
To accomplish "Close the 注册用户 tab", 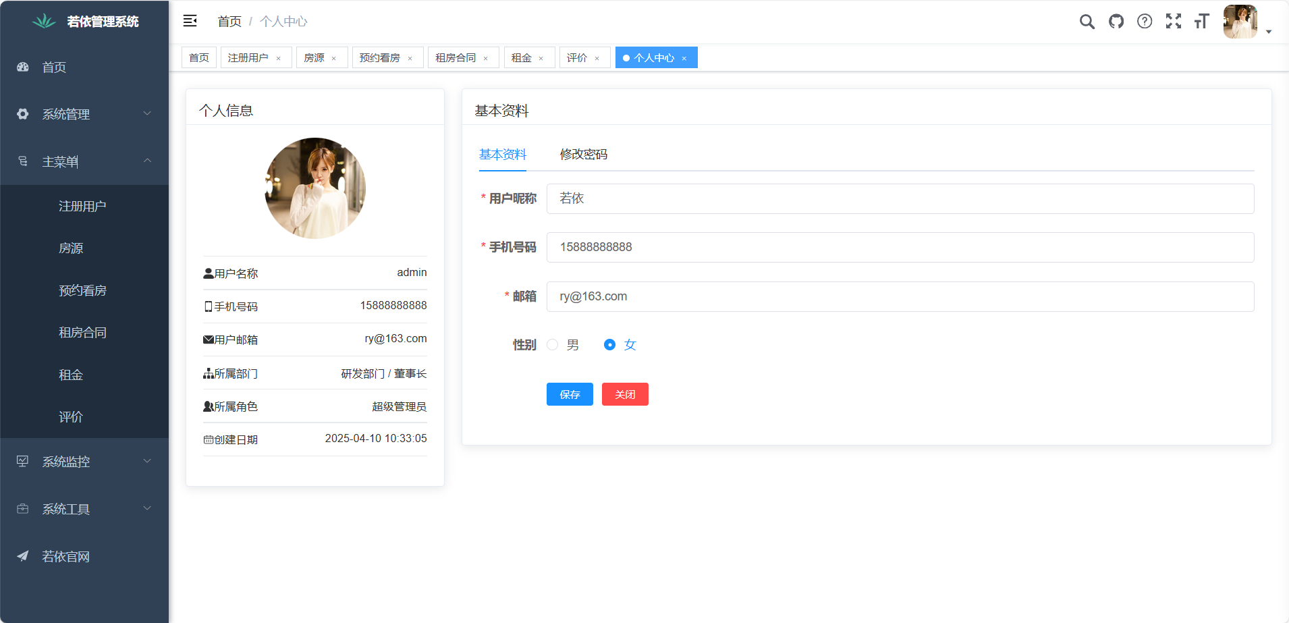I will [278, 58].
